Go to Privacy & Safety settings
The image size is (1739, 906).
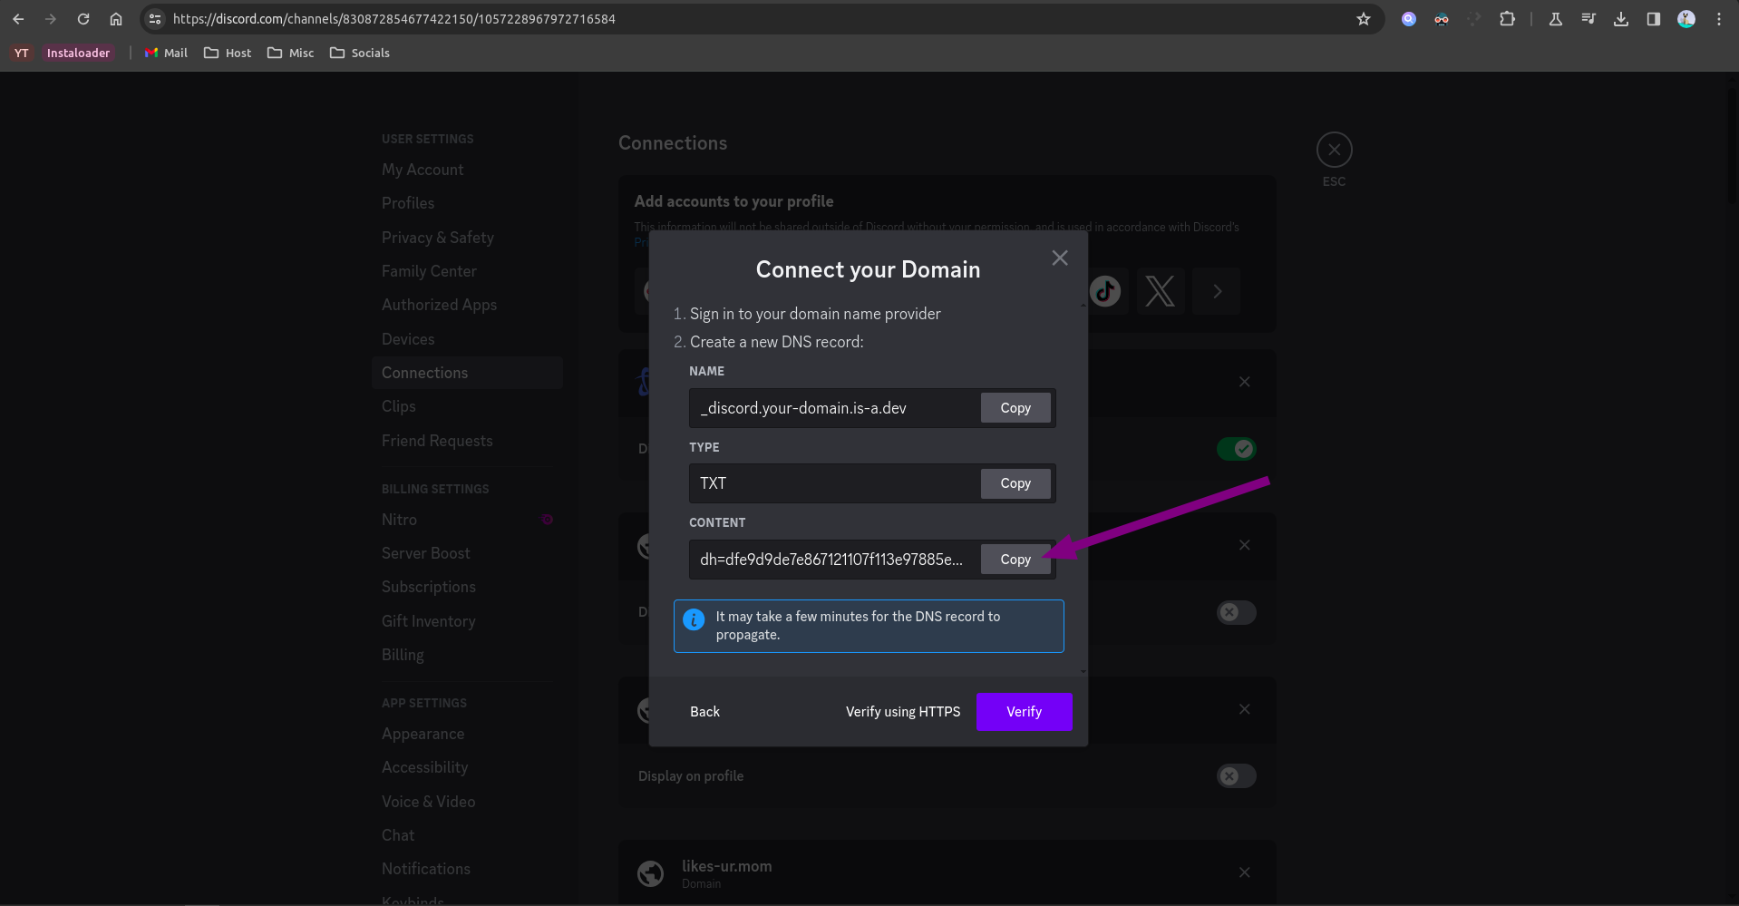[x=438, y=238]
